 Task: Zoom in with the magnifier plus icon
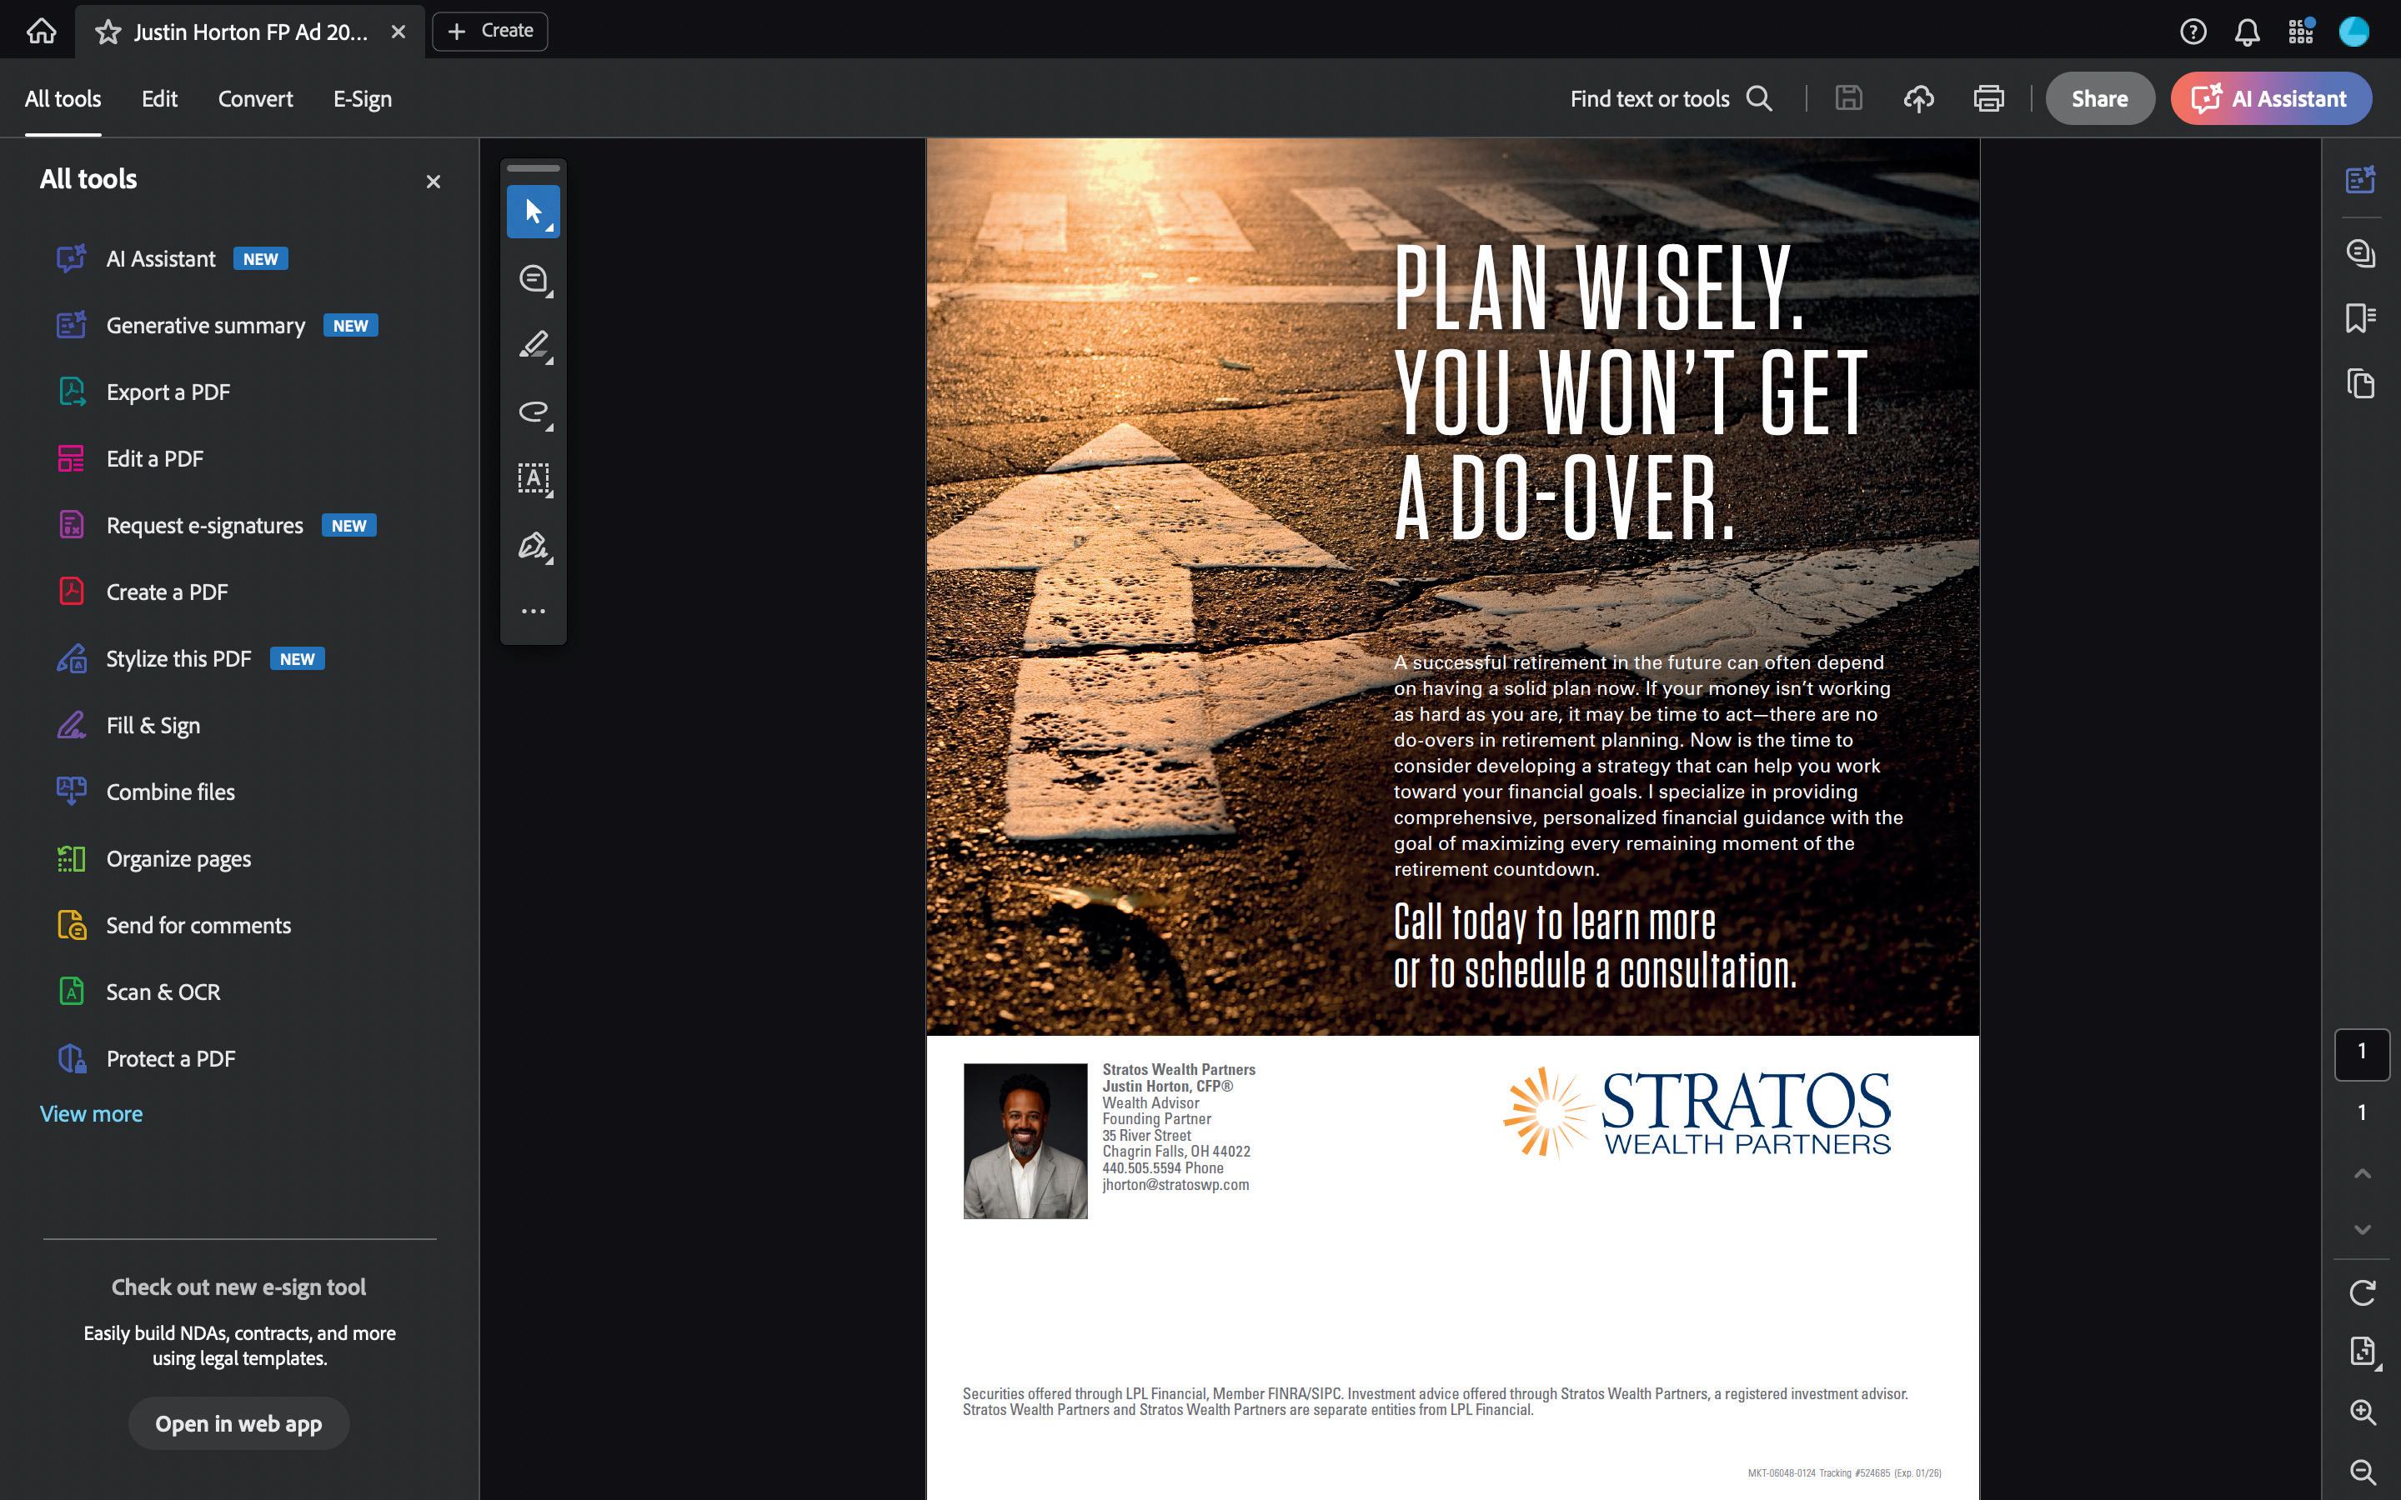tap(2361, 1412)
